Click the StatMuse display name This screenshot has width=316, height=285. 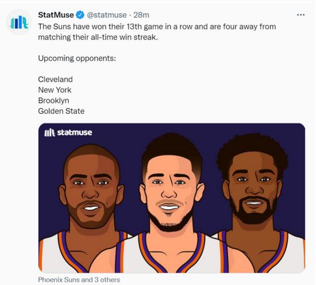56,15
